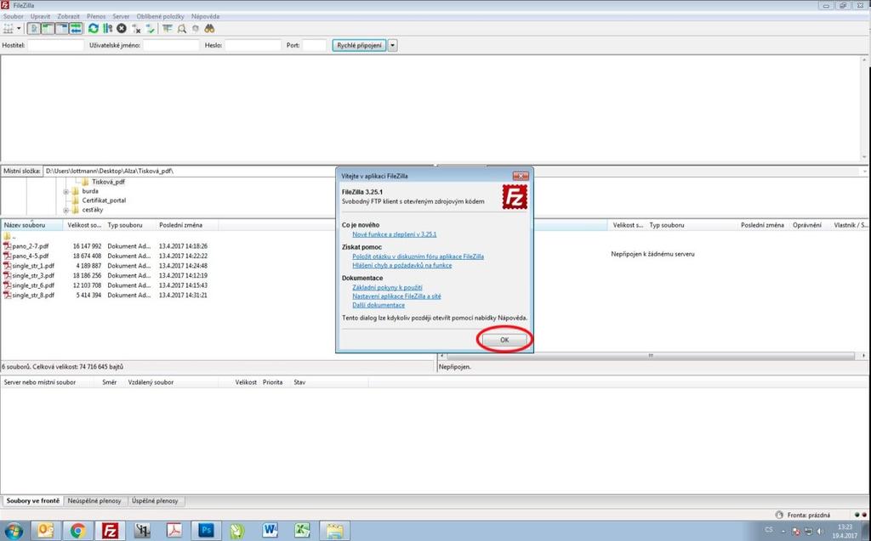The height and width of the screenshot is (541, 871).
Task: Open the Server menu
Action: (x=121, y=16)
